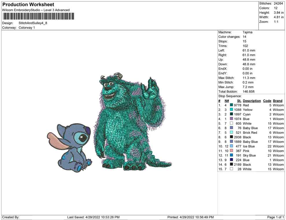286x220 pixels.
Task: Click the Brick Red swatch in row 7
Action: (231, 132)
